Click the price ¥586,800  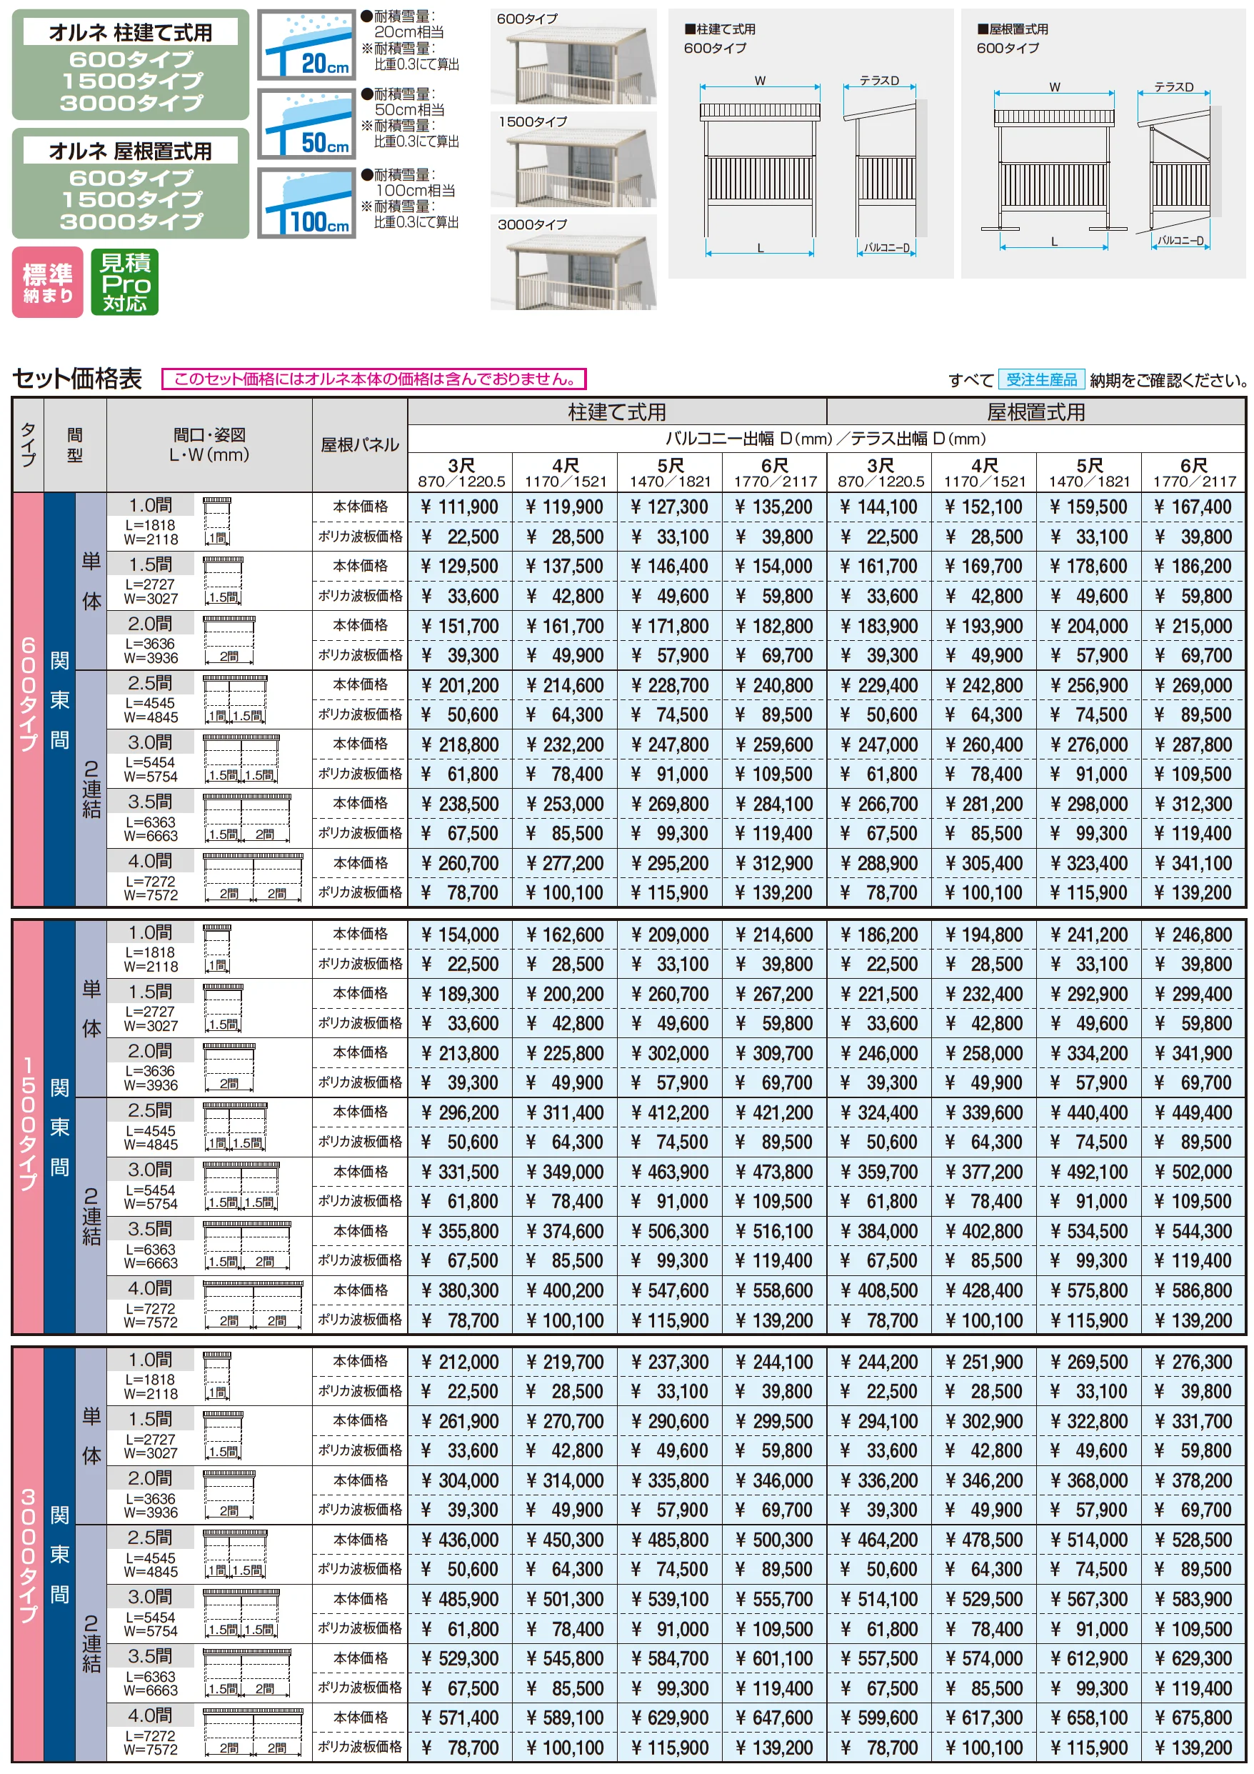(1193, 1290)
